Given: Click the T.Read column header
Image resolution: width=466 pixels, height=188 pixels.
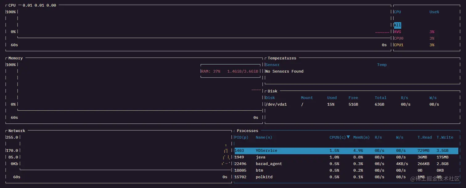Looking at the screenshot, I should (x=425, y=138).
